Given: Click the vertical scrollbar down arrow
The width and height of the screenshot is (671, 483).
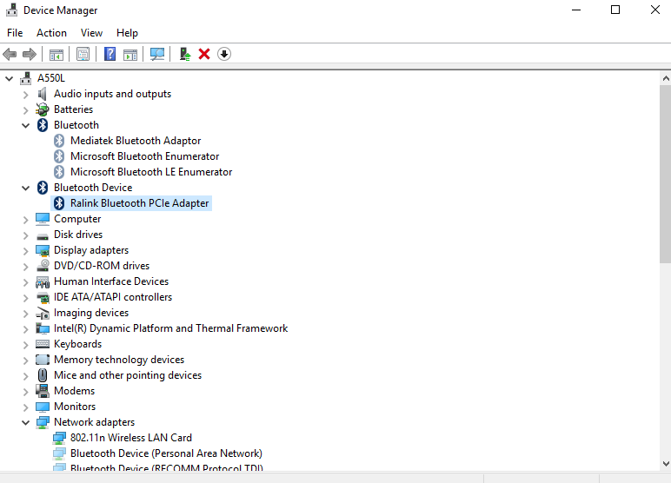Looking at the screenshot, I should tap(666, 463).
